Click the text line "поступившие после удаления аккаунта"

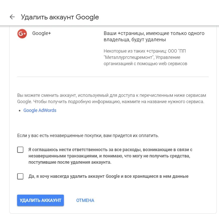point(70,162)
